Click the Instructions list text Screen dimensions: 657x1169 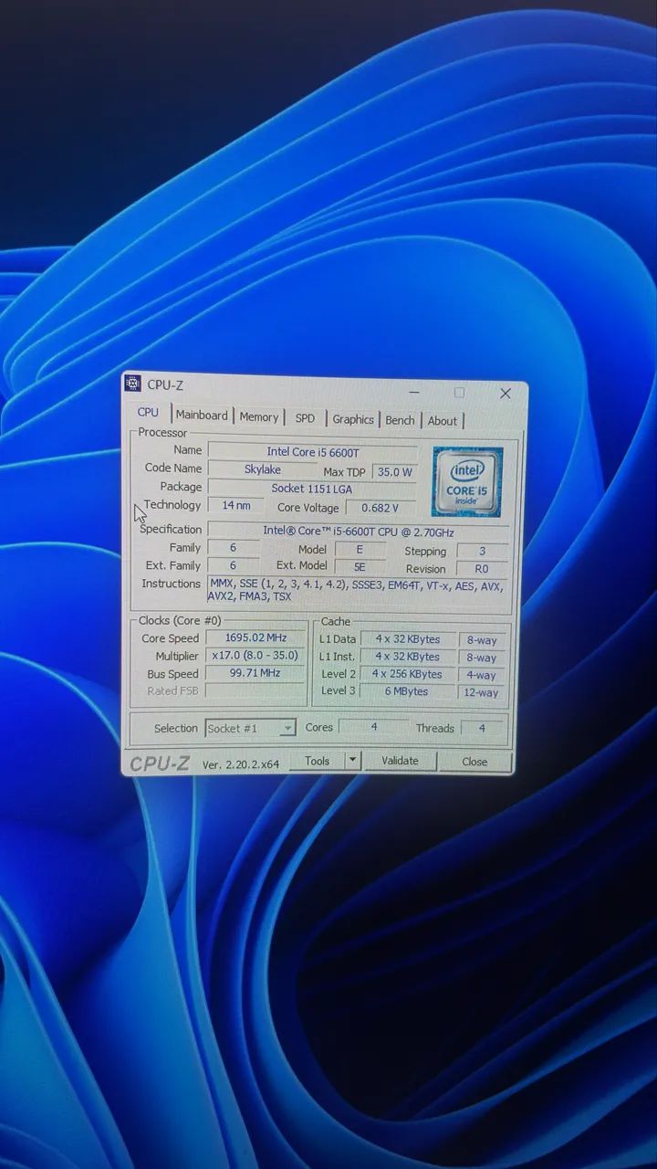click(x=357, y=591)
